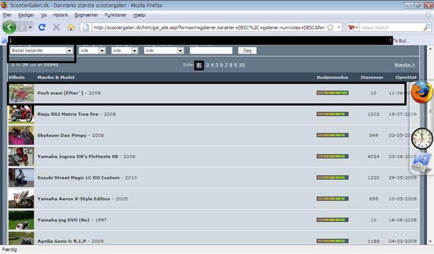Screen dimensions: 434x254
Task: Expand the 'Bedst bedømte' sorting dropdown
Action: point(41,50)
